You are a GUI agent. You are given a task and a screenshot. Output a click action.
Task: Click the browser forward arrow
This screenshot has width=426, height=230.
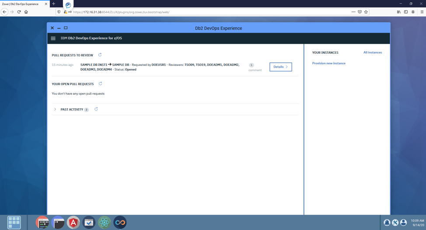[x=12, y=12]
